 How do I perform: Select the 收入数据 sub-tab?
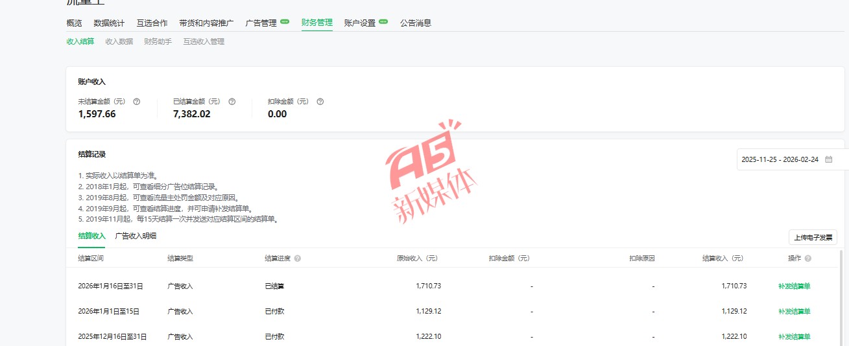[x=119, y=41]
